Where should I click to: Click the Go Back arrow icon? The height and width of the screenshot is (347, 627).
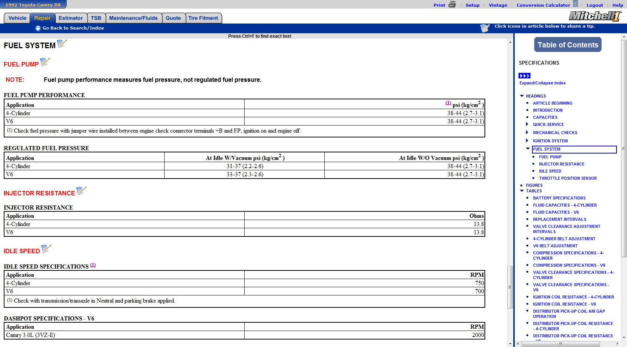click(38, 28)
